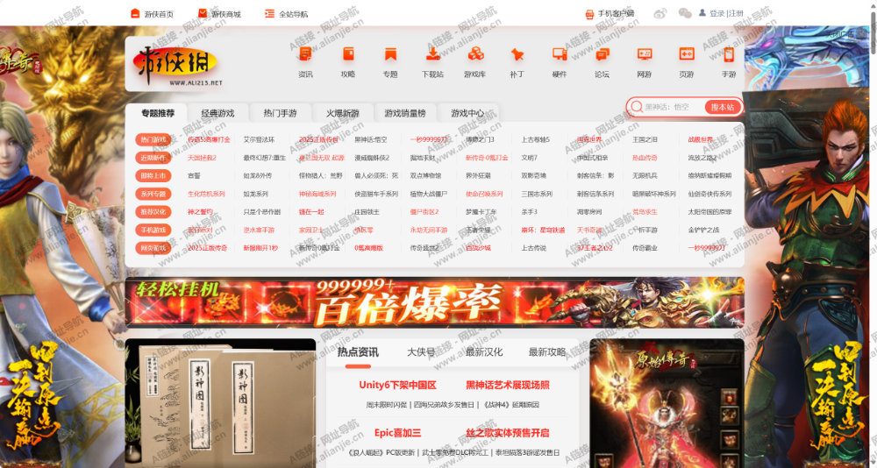Open the 页游 web games icon

tap(687, 54)
